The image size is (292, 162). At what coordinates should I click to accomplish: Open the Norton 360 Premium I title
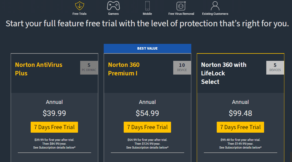124,69
